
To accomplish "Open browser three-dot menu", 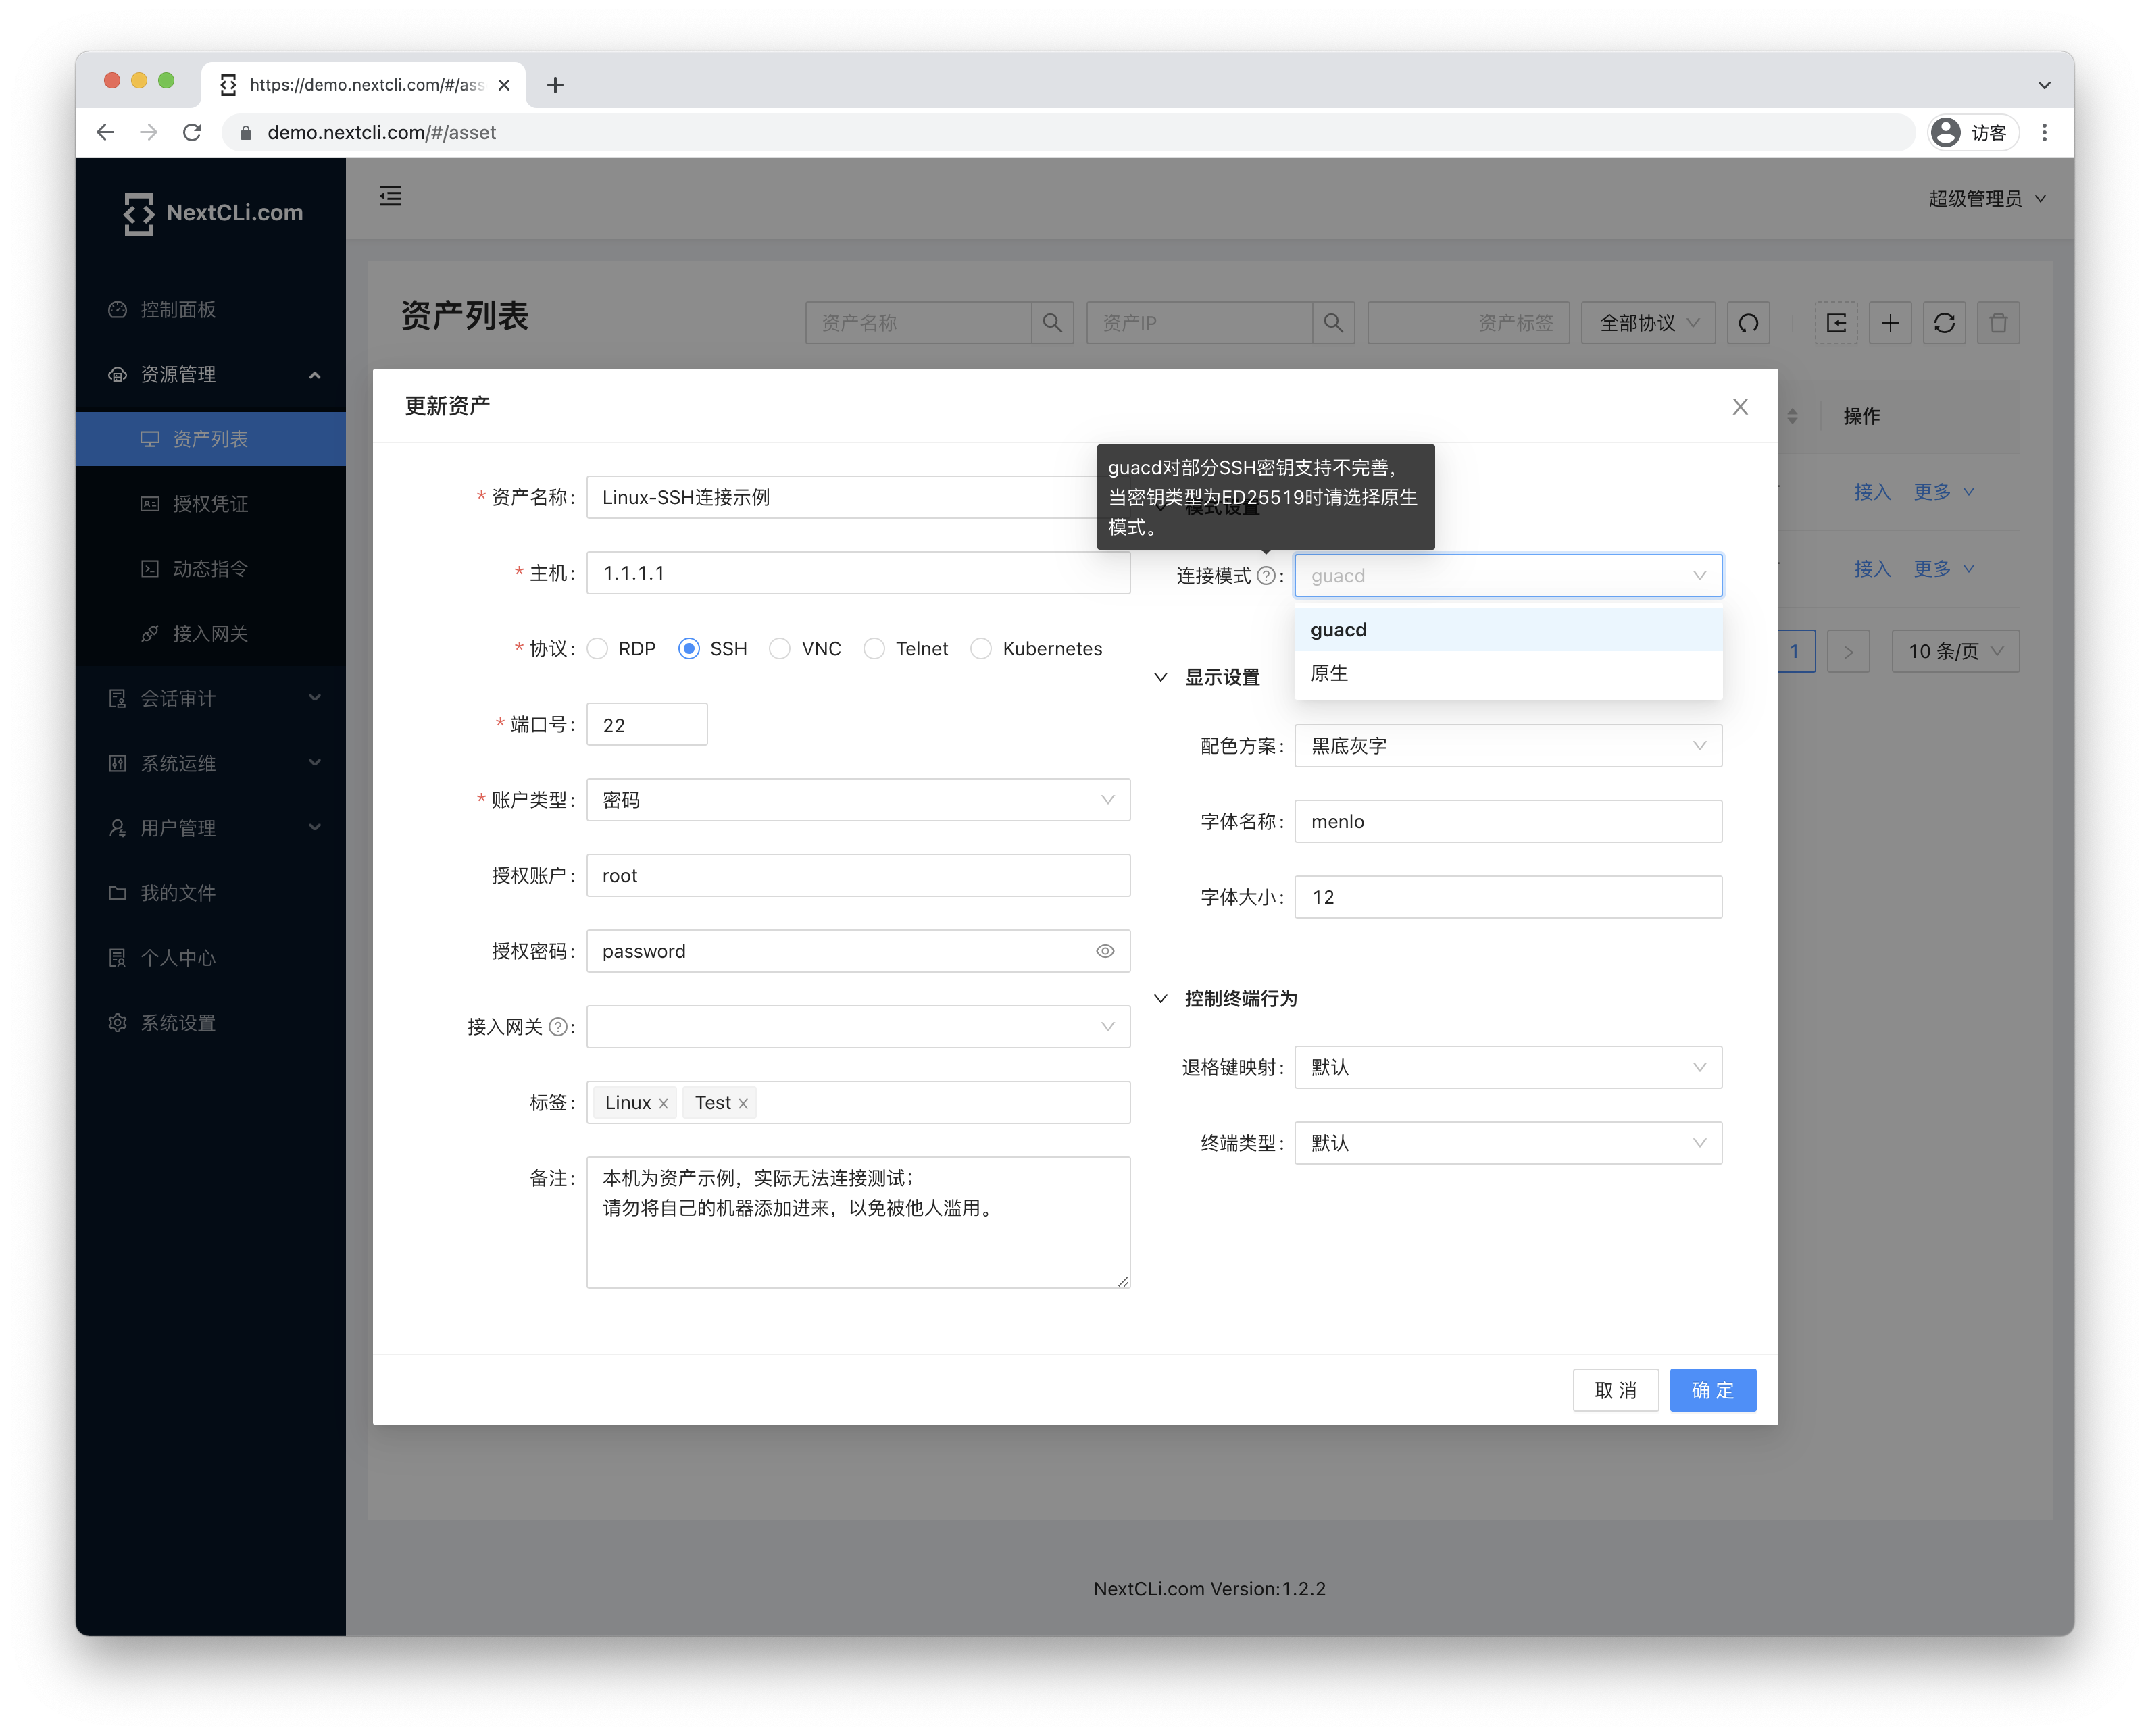I will 2044,132.
